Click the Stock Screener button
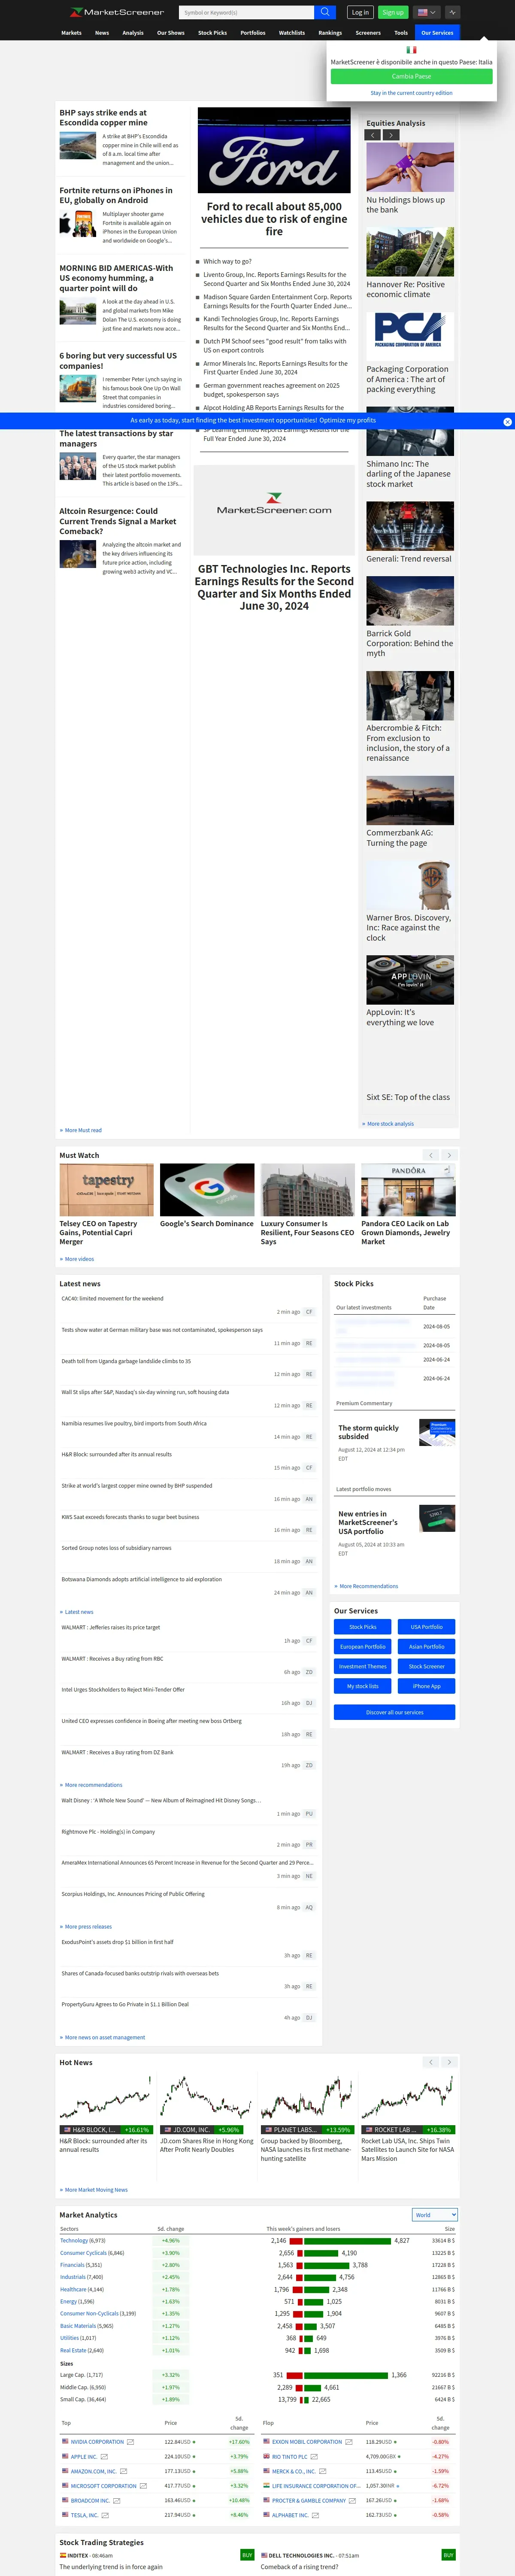Viewport: 515px width, 2576px height. click(427, 1666)
